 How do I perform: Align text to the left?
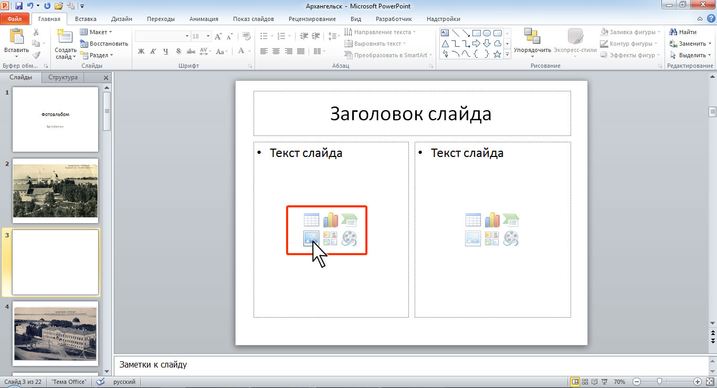(263, 51)
